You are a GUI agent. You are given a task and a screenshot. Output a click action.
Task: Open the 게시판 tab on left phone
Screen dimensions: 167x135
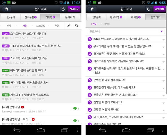[50, 17]
